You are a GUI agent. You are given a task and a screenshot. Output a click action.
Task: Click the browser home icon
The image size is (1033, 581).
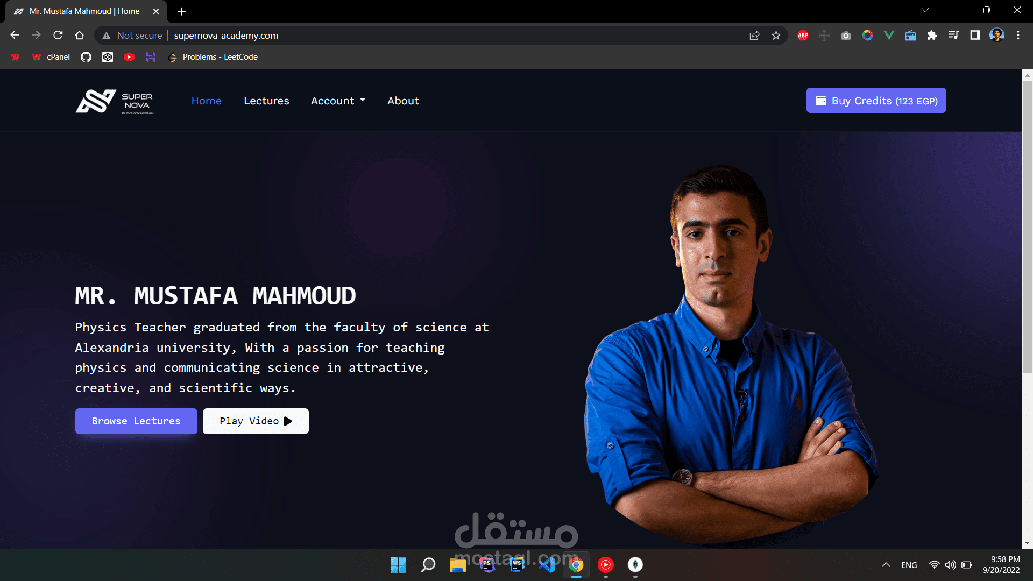pyautogui.click(x=79, y=36)
